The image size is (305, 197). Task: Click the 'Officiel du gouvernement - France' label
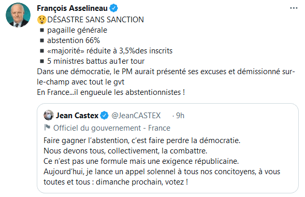coord(112,128)
